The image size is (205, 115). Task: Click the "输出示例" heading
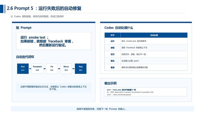(x=110, y=83)
